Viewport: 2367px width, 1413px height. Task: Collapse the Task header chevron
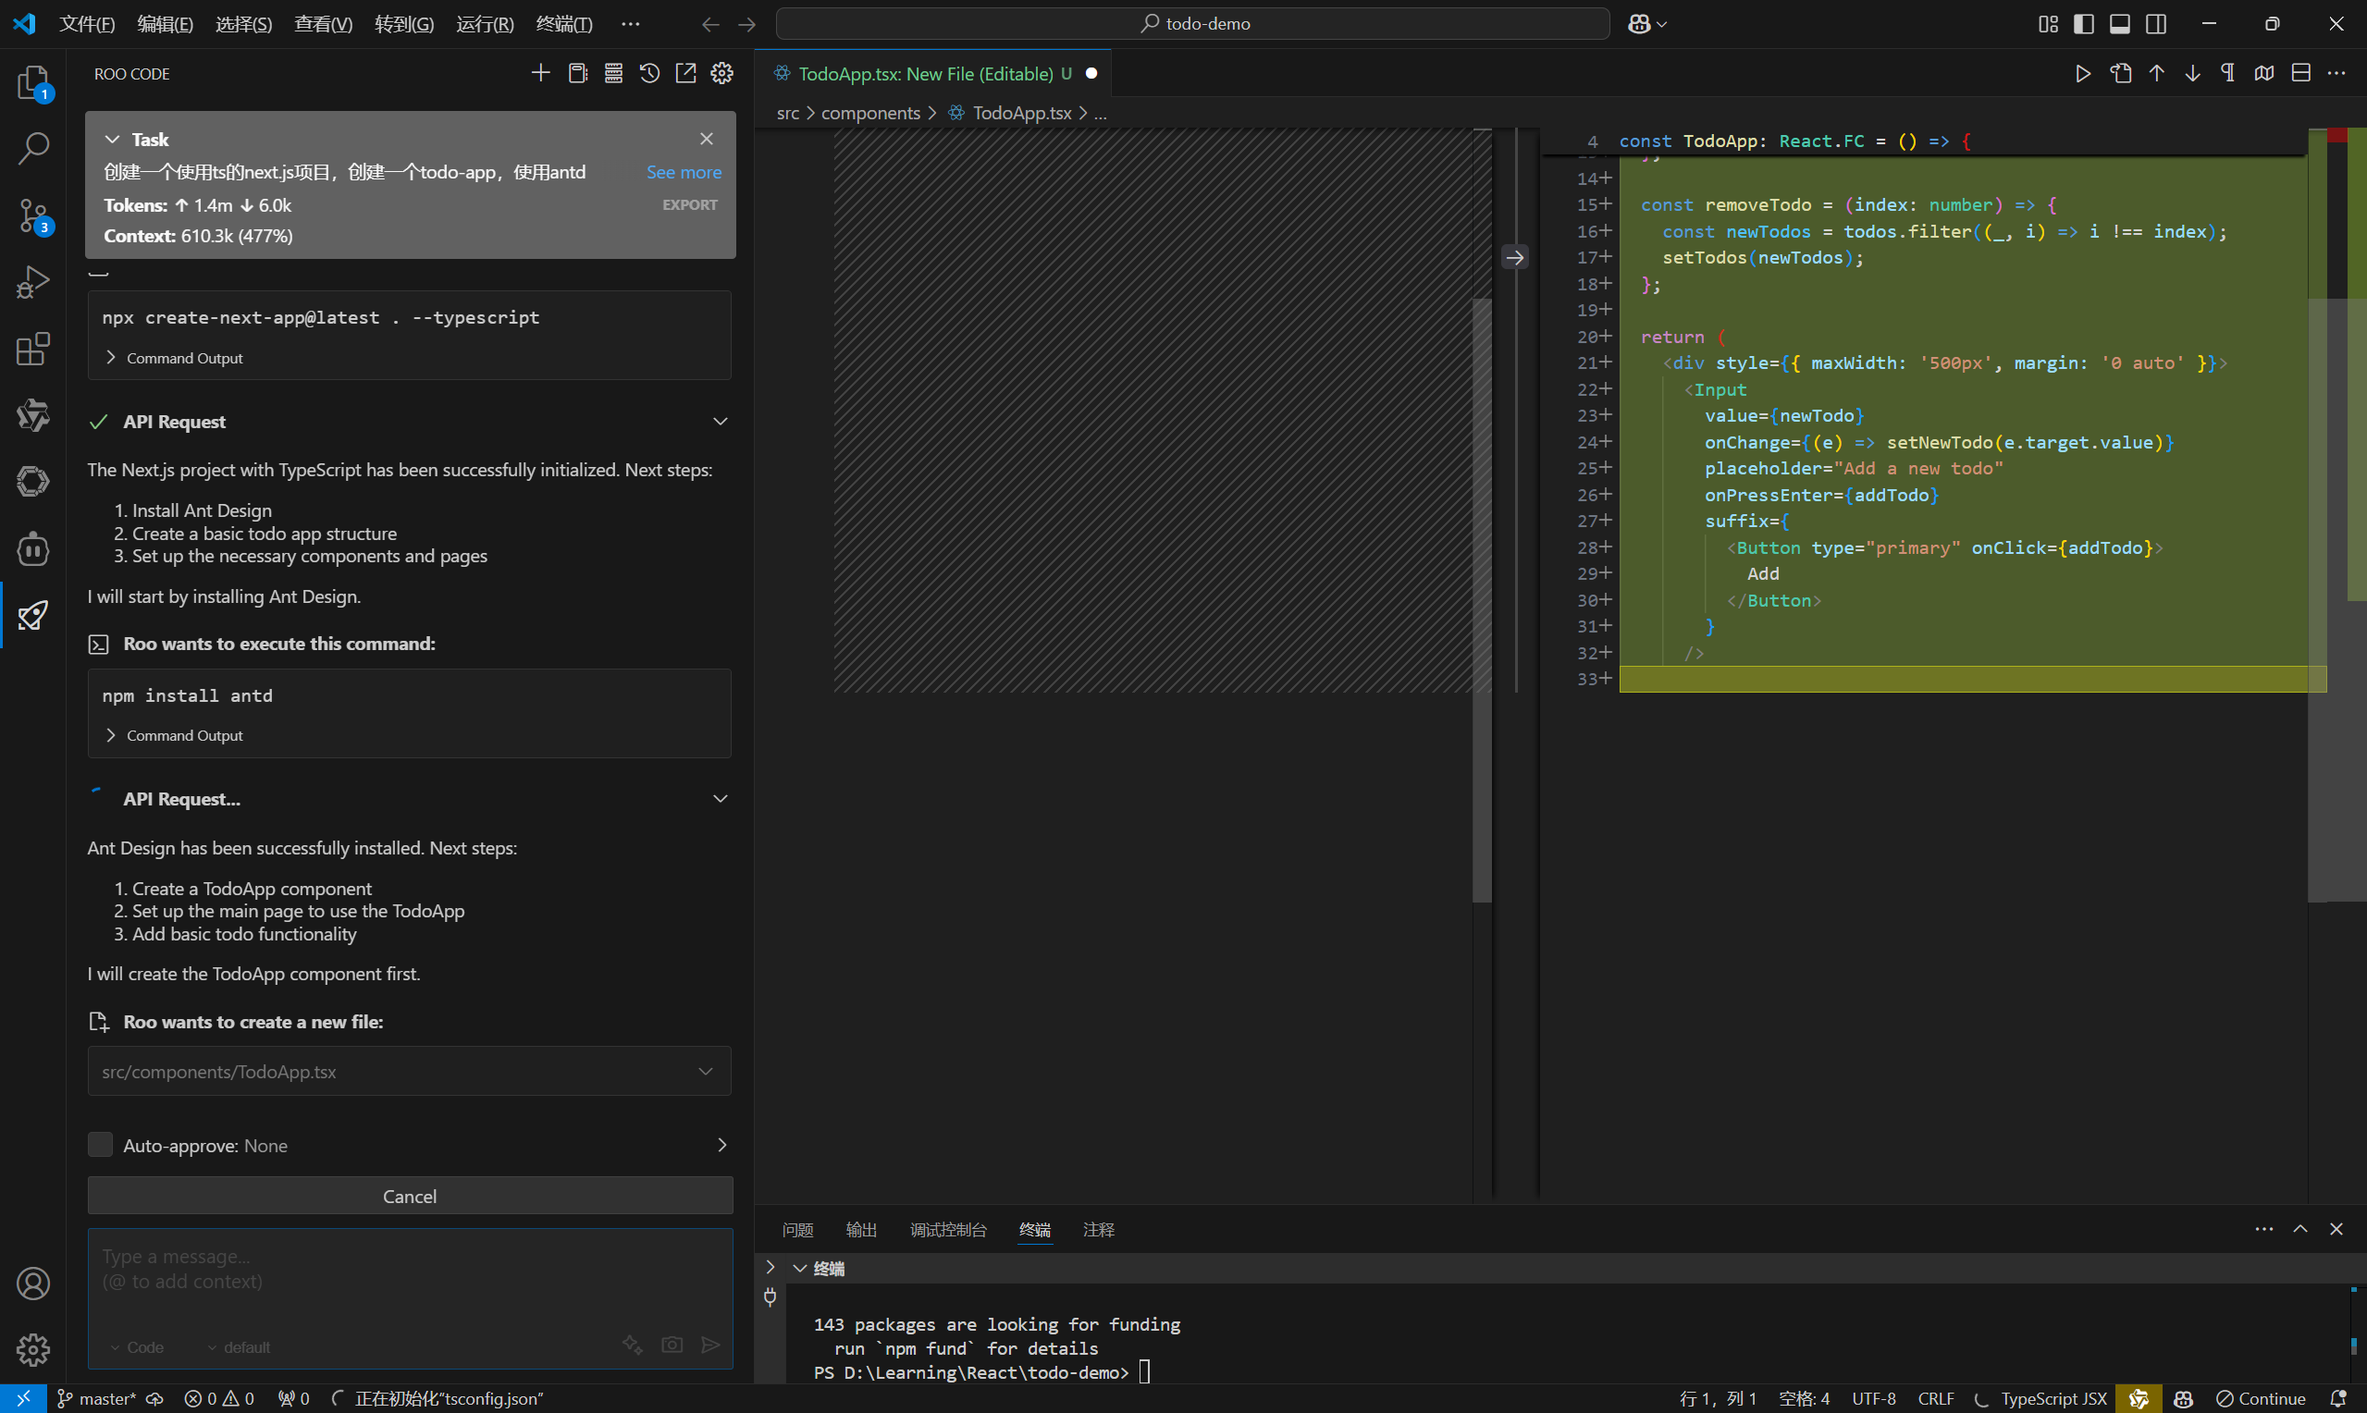pos(112,139)
